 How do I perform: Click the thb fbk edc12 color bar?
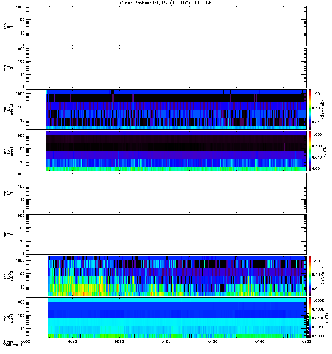pos(310,109)
